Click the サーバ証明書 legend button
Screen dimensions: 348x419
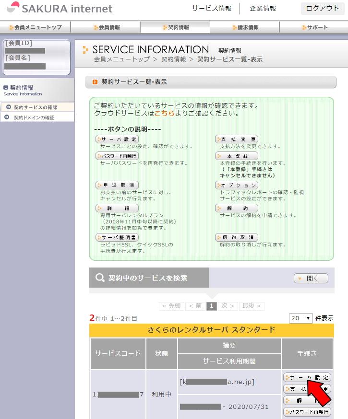click(x=117, y=237)
